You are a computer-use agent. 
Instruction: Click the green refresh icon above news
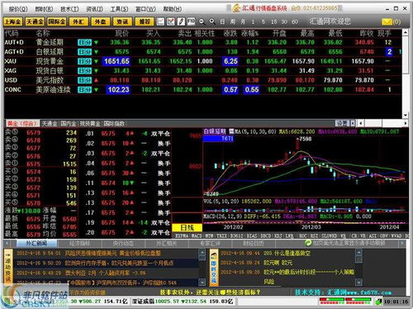(308, 243)
